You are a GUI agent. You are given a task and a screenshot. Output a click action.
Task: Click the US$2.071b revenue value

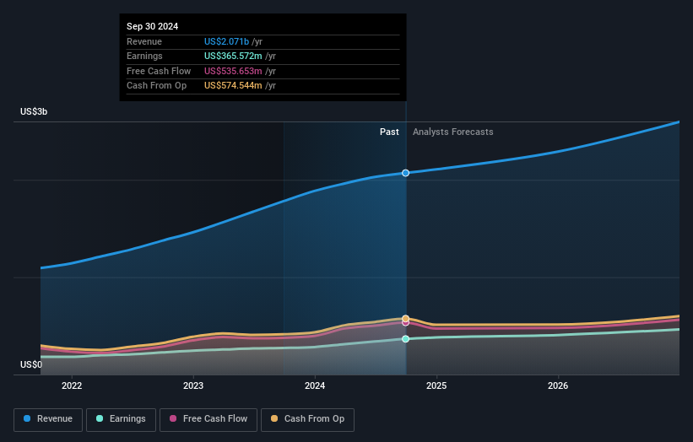pyautogui.click(x=227, y=41)
